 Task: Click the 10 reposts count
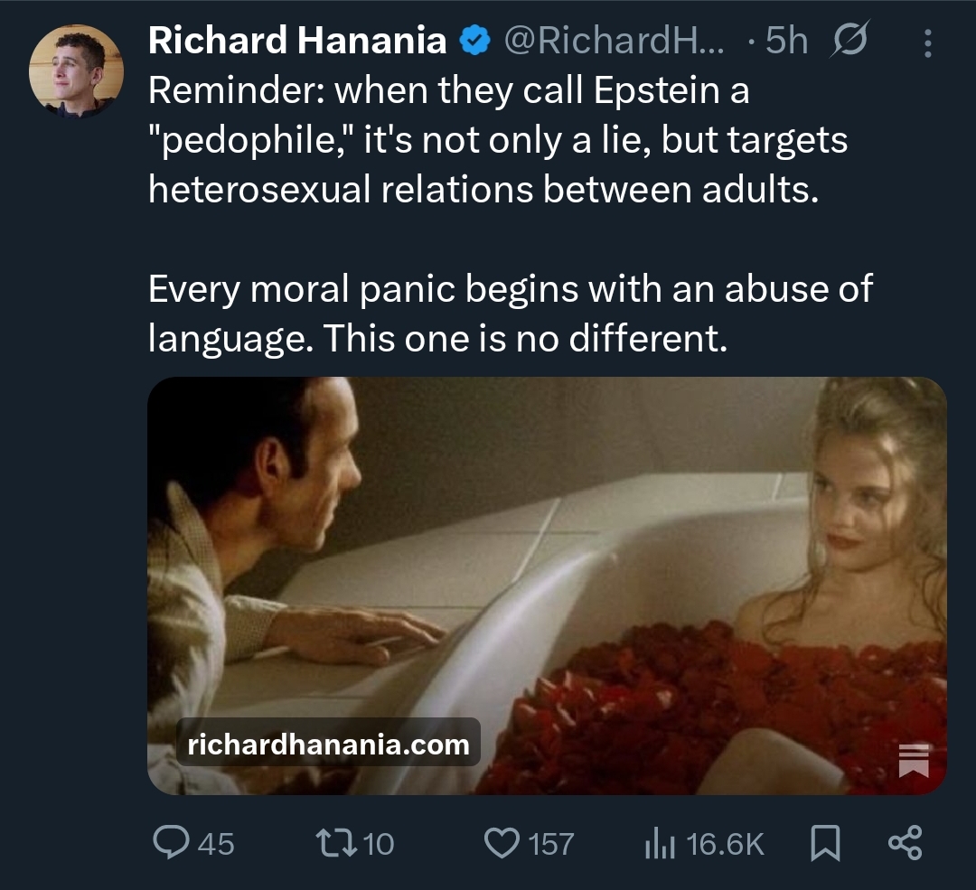(x=378, y=845)
